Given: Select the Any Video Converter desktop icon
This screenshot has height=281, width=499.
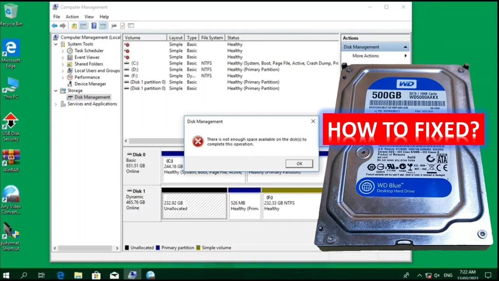Looking at the screenshot, I should click(x=11, y=200).
